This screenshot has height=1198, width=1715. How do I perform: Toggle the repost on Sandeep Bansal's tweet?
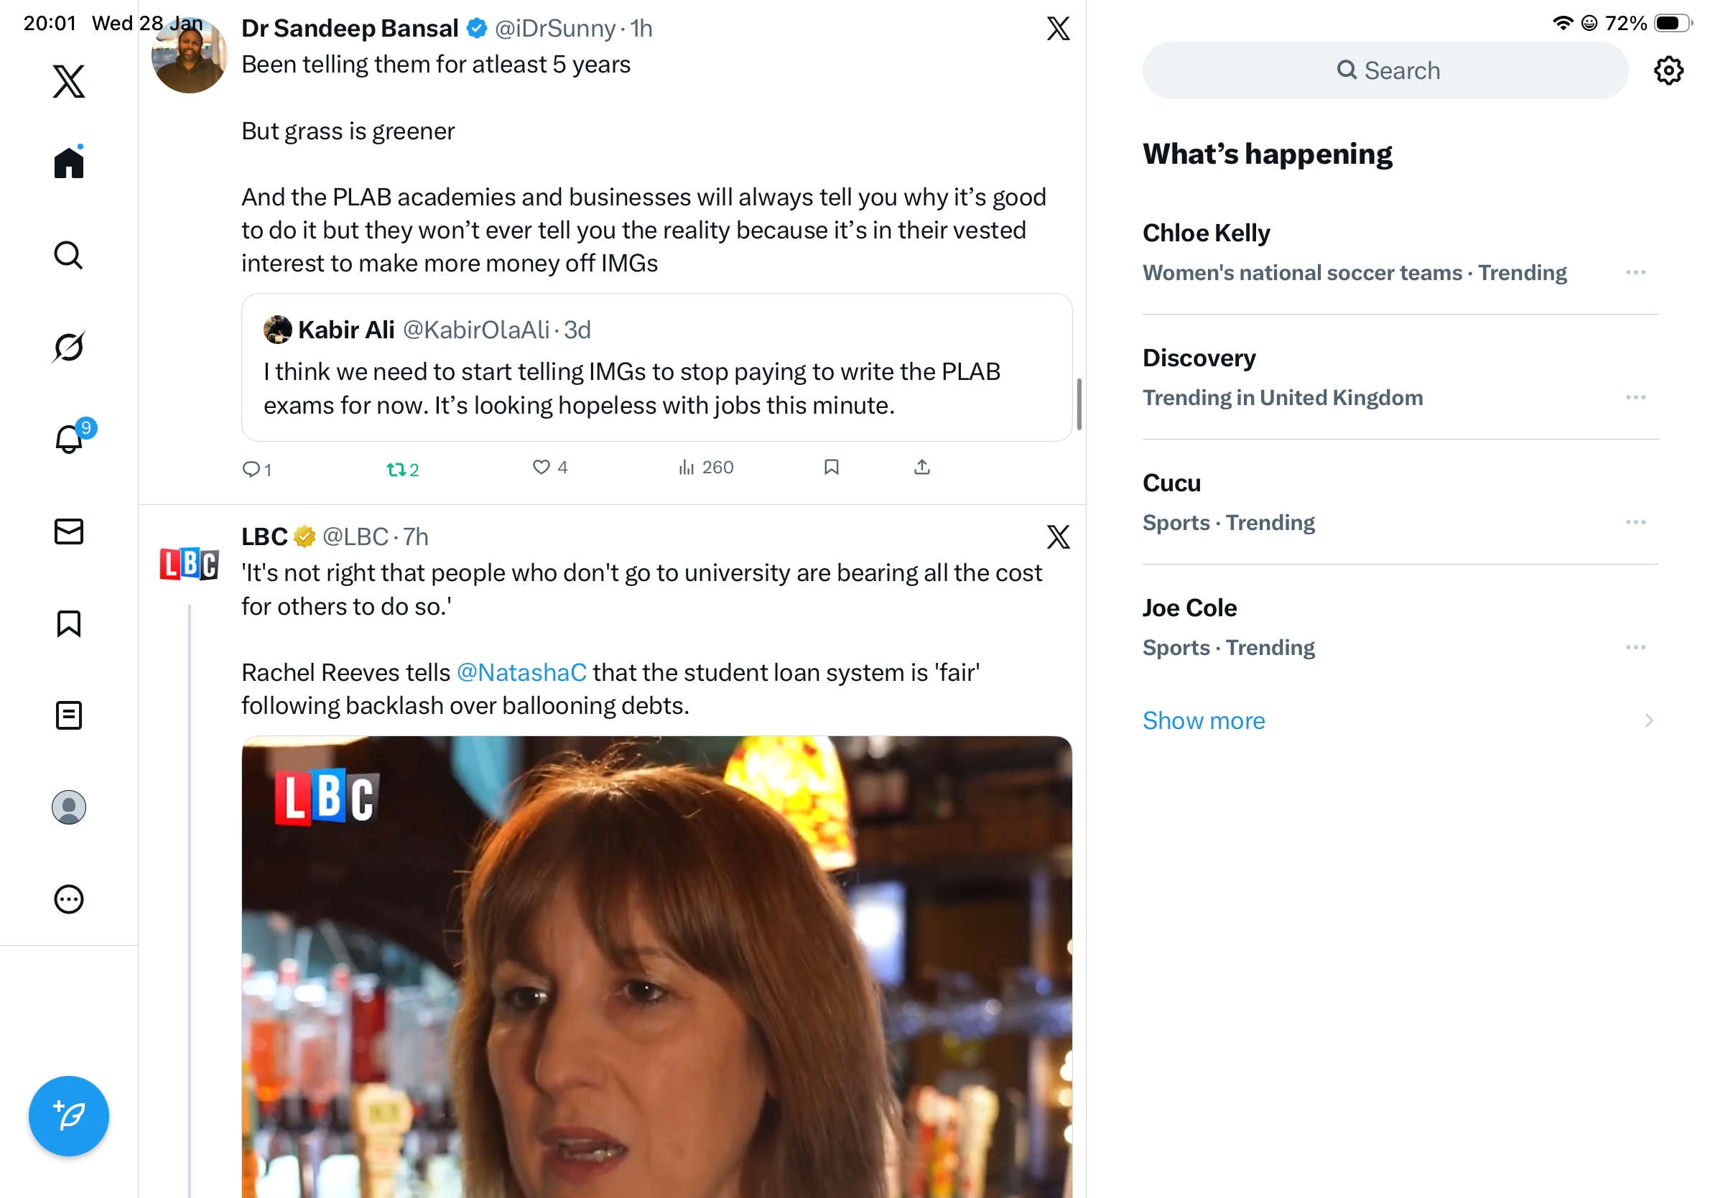[396, 469]
